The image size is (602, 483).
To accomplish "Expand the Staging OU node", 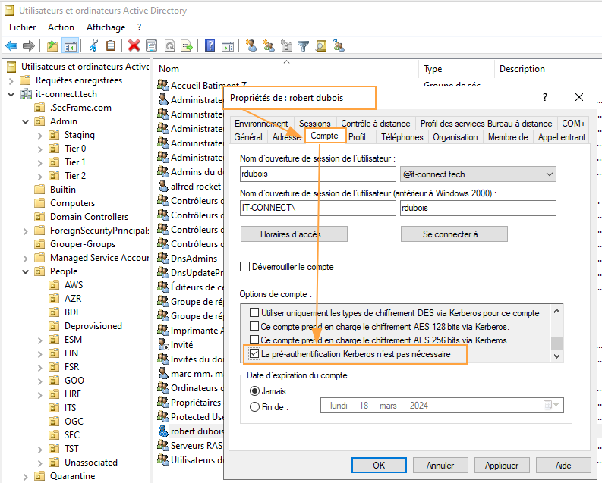I will 40,135.
